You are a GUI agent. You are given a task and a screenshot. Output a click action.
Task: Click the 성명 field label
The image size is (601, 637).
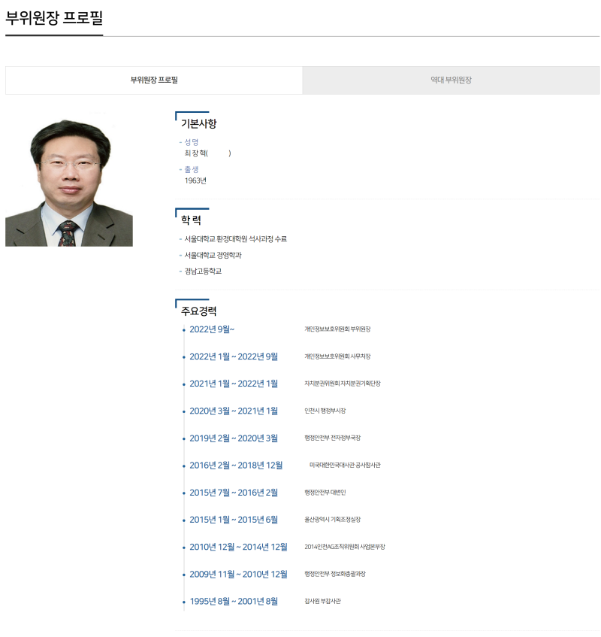coord(192,141)
